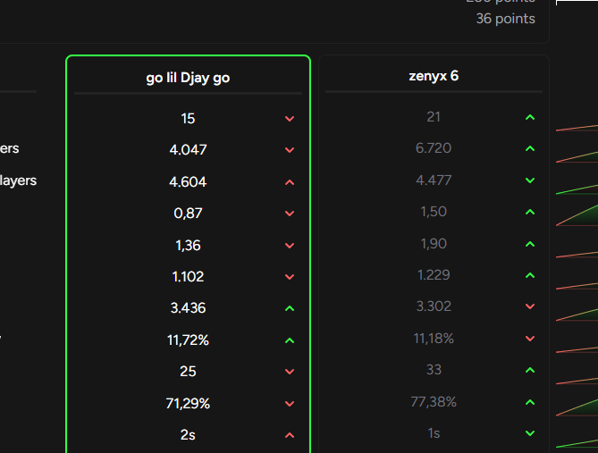Click the green up arrow beside 3.436
Screen dimensions: 598x453
290,308
